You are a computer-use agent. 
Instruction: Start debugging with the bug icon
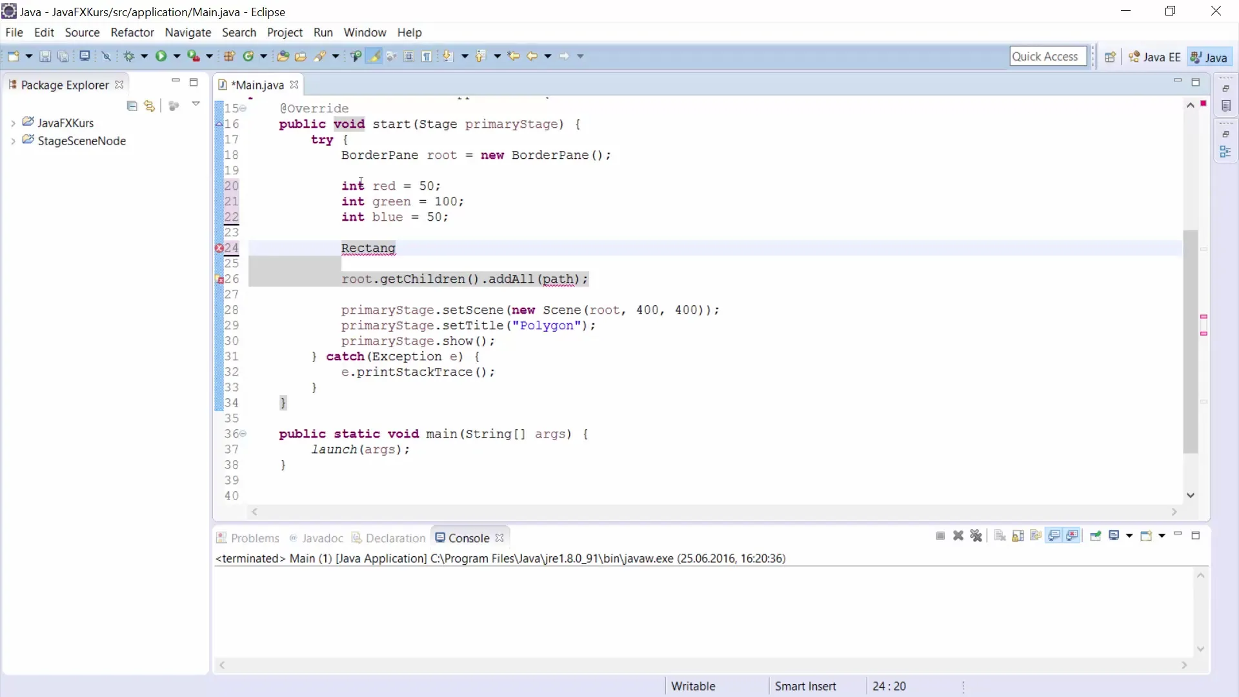pos(129,56)
